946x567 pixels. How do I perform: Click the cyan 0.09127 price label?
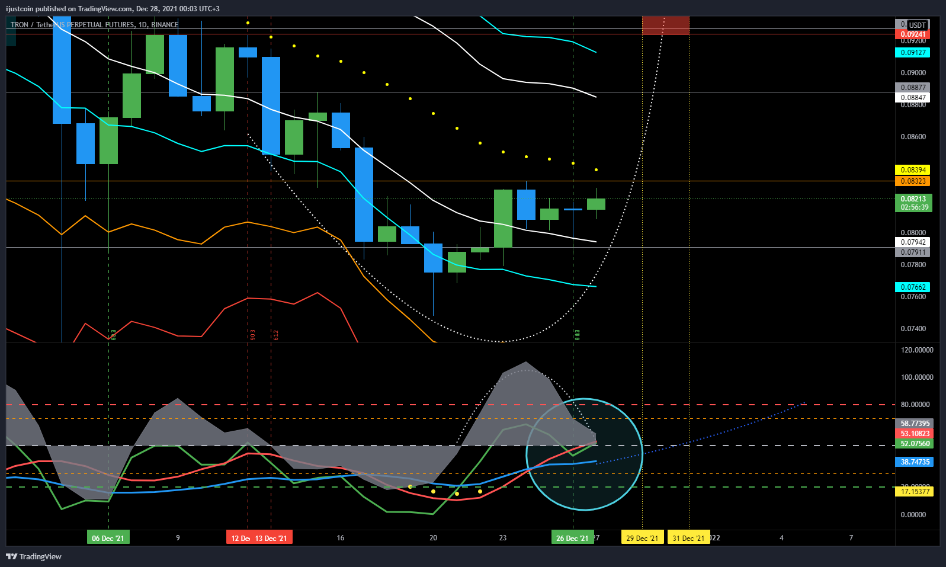click(913, 53)
